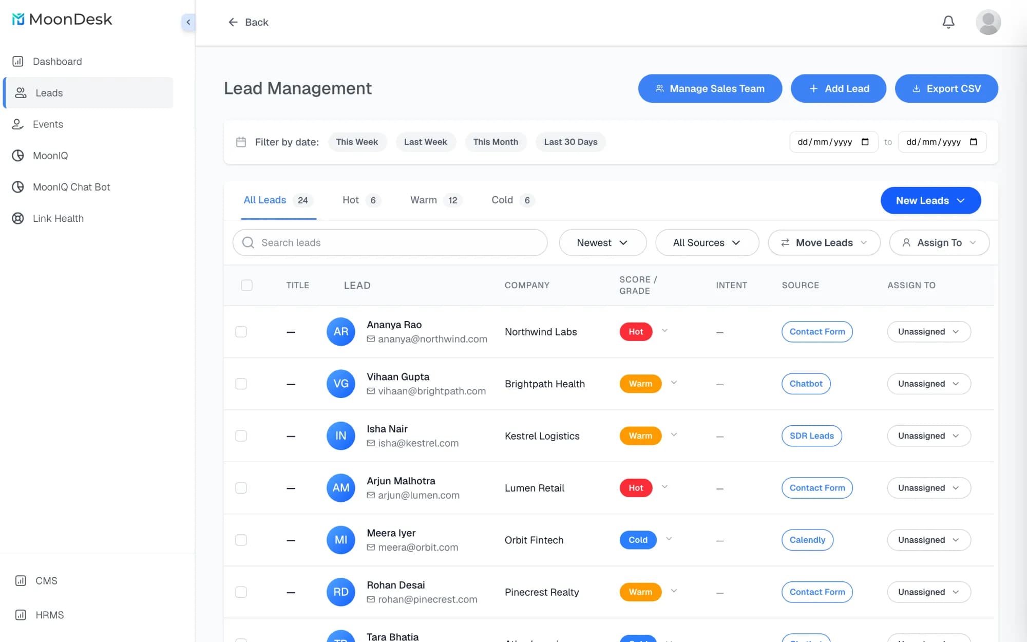Click the HRMS sidebar icon

pyautogui.click(x=21, y=615)
